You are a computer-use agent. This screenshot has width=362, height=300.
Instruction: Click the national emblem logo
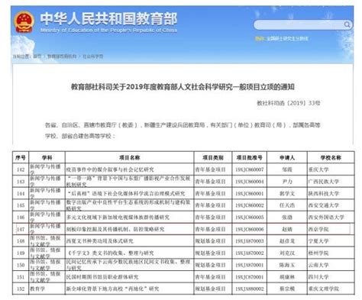(x=24, y=22)
